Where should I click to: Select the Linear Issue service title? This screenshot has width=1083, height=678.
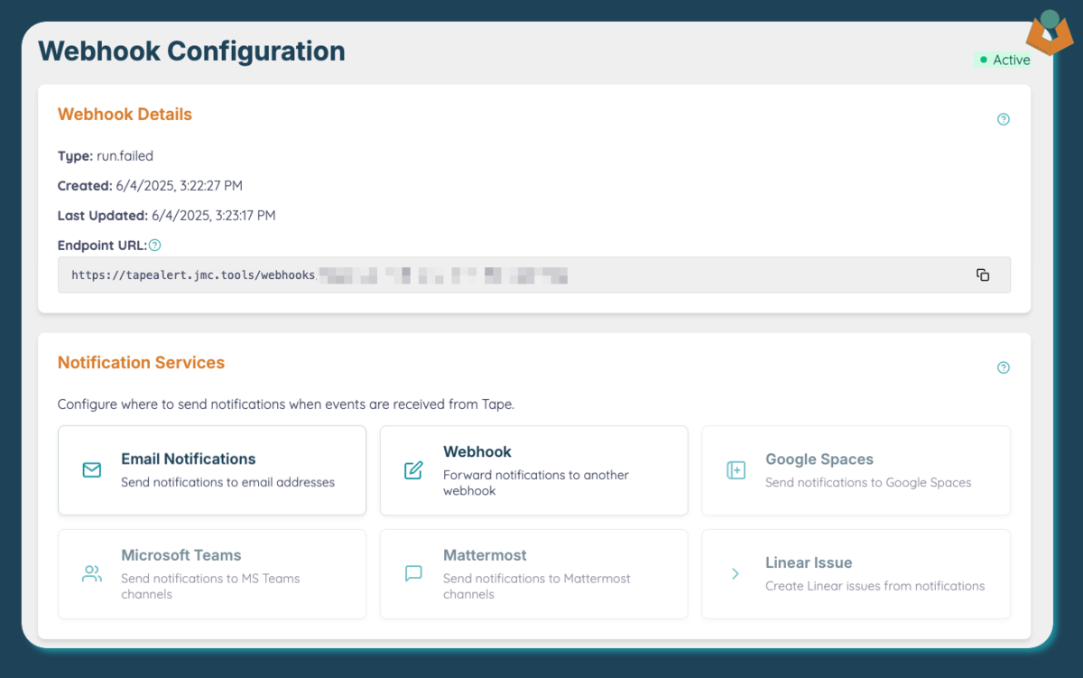tap(809, 562)
